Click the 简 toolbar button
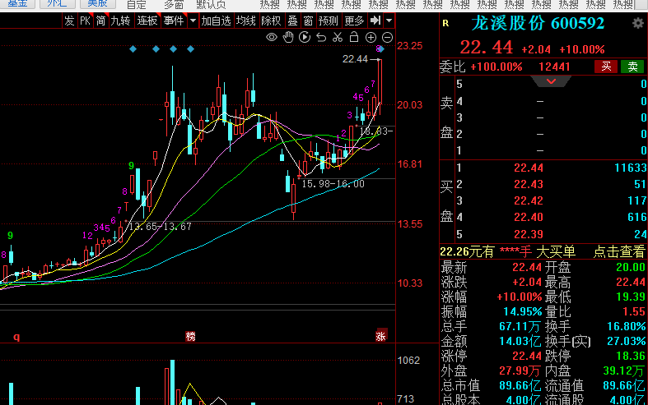 [x=100, y=21]
